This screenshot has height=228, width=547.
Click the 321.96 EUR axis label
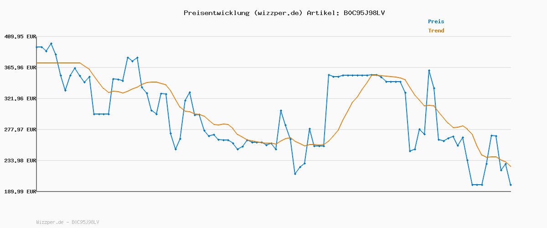click(x=20, y=98)
